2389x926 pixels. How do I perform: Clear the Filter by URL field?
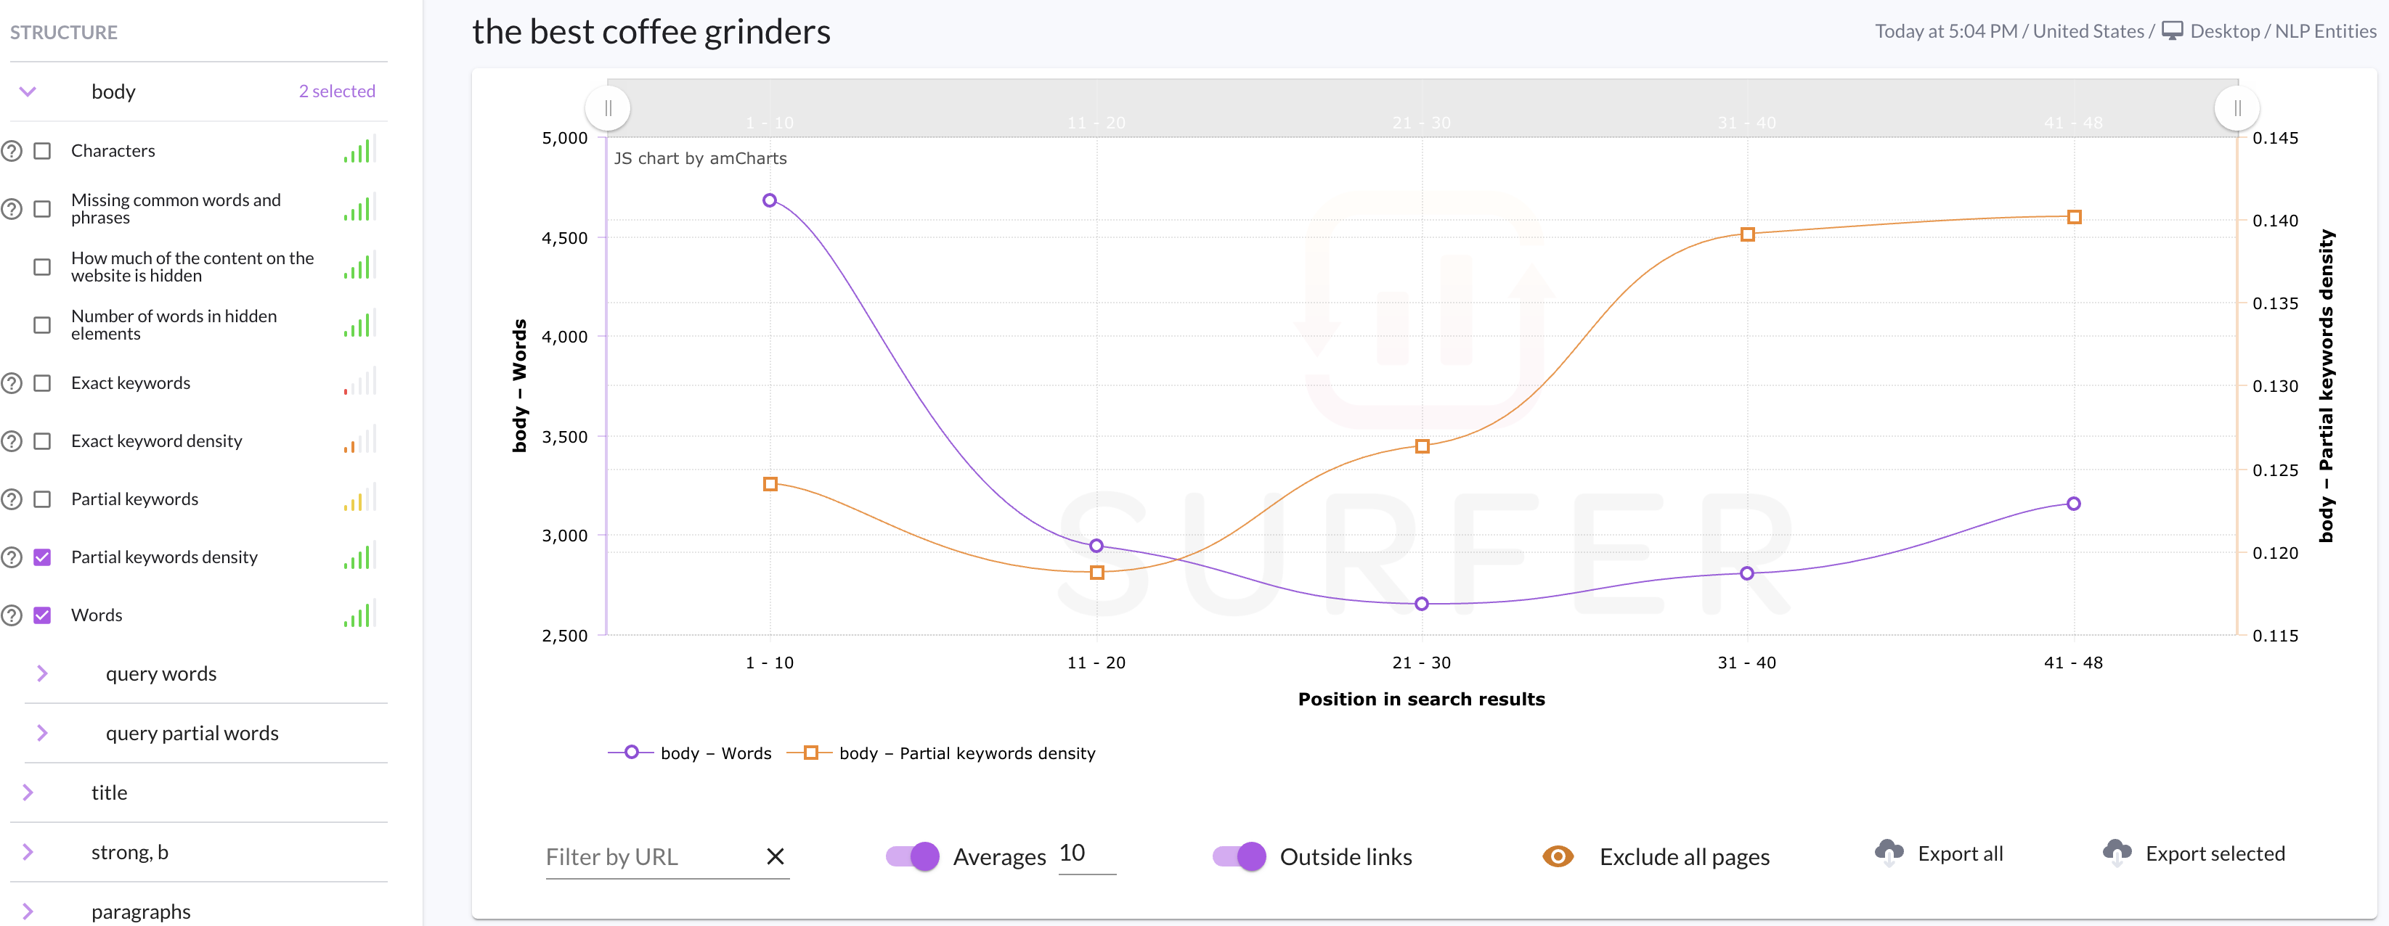coord(776,856)
